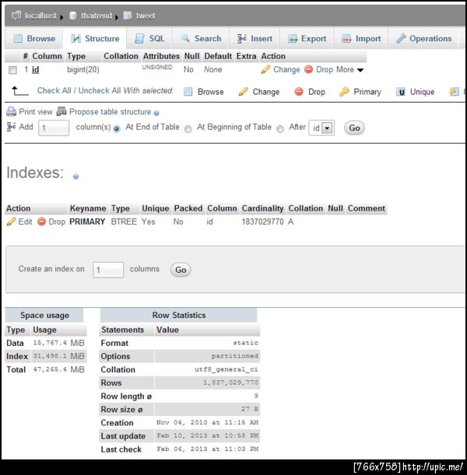Click the Total usage 47,265.4 MiB

pyautogui.click(x=59, y=369)
